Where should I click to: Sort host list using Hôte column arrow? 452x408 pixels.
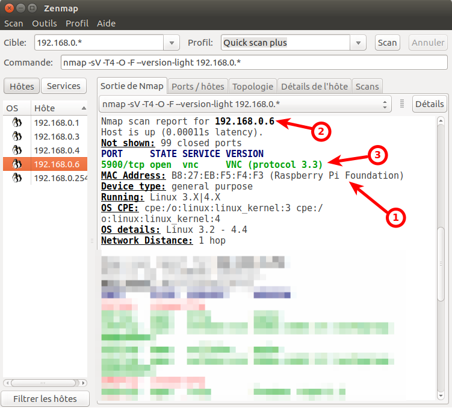pyautogui.click(x=84, y=108)
